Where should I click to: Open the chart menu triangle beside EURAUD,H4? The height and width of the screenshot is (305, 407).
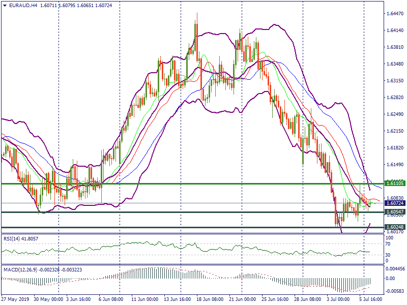(x=4, y=5)
